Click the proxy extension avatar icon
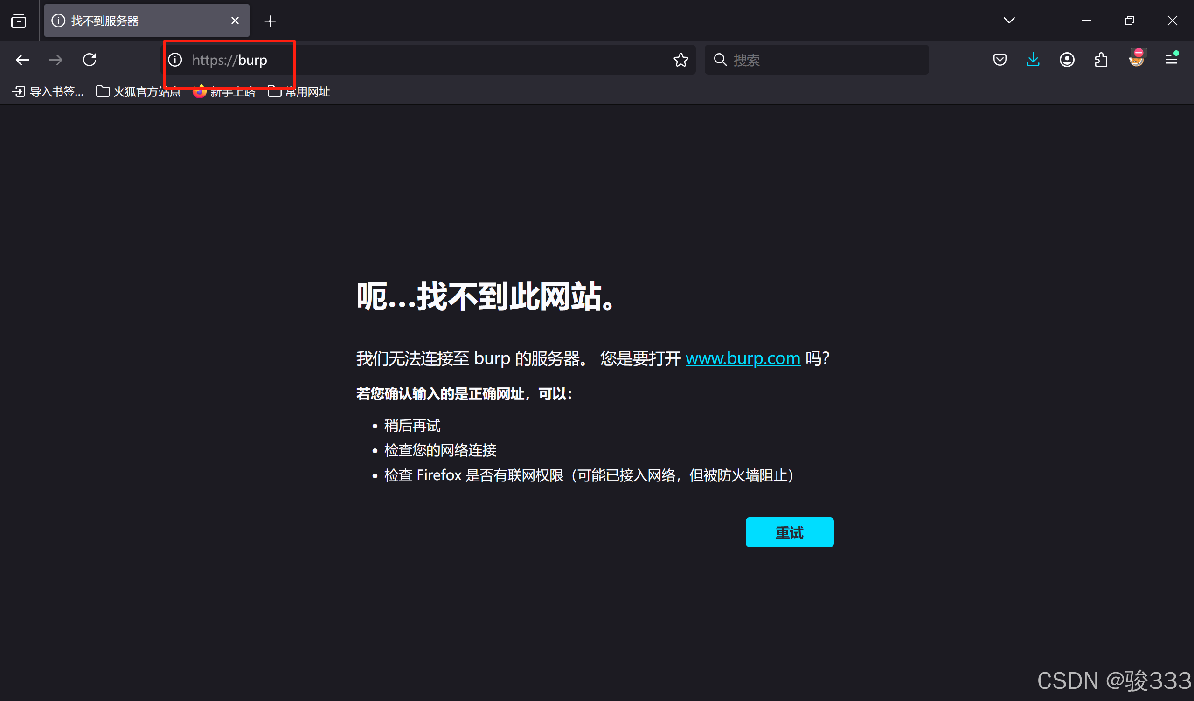Image resolution: width=1194 pixels, height=701 pixels. [1137, 59]
